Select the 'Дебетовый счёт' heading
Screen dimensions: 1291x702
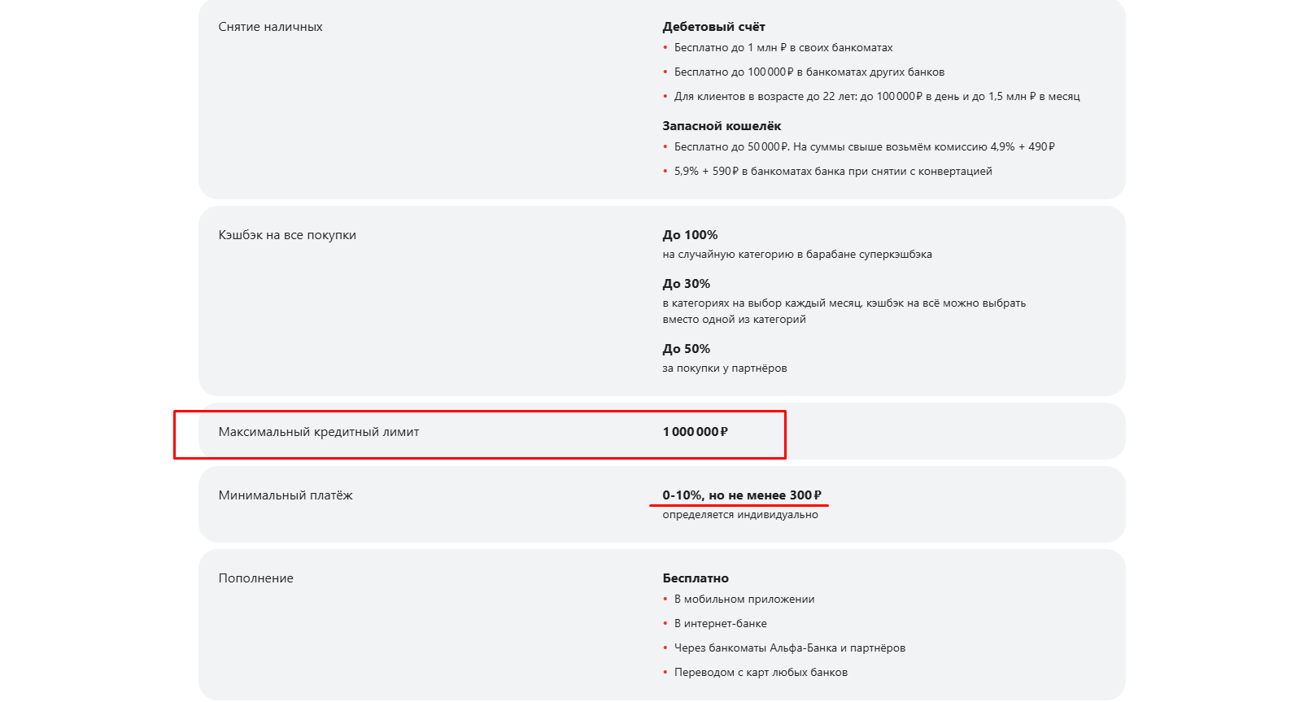(x=713, y=27)
